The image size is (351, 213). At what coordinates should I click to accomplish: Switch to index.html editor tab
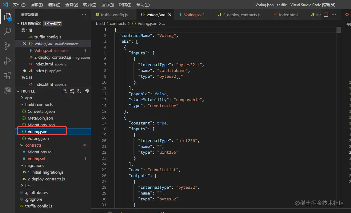(x=287, y=15)
